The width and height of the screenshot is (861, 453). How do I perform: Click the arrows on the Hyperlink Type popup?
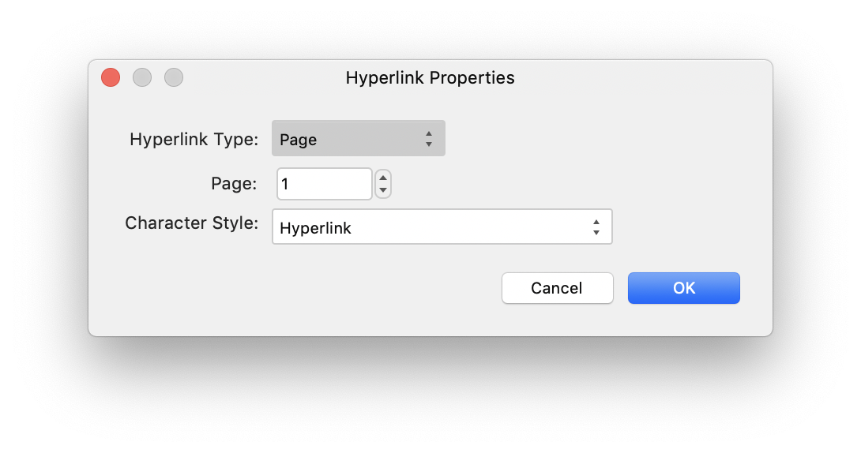(429, 139)
